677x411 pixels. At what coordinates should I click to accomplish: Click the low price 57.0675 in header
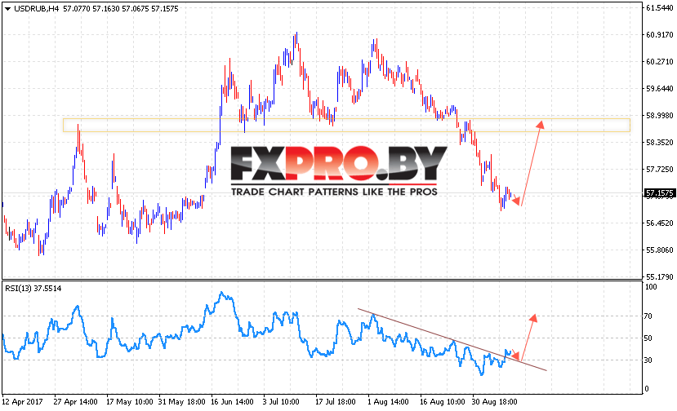click(135, 9)
